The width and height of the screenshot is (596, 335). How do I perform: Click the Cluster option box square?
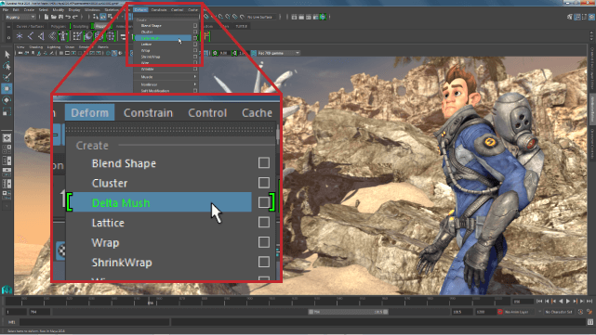click(264, 183)
